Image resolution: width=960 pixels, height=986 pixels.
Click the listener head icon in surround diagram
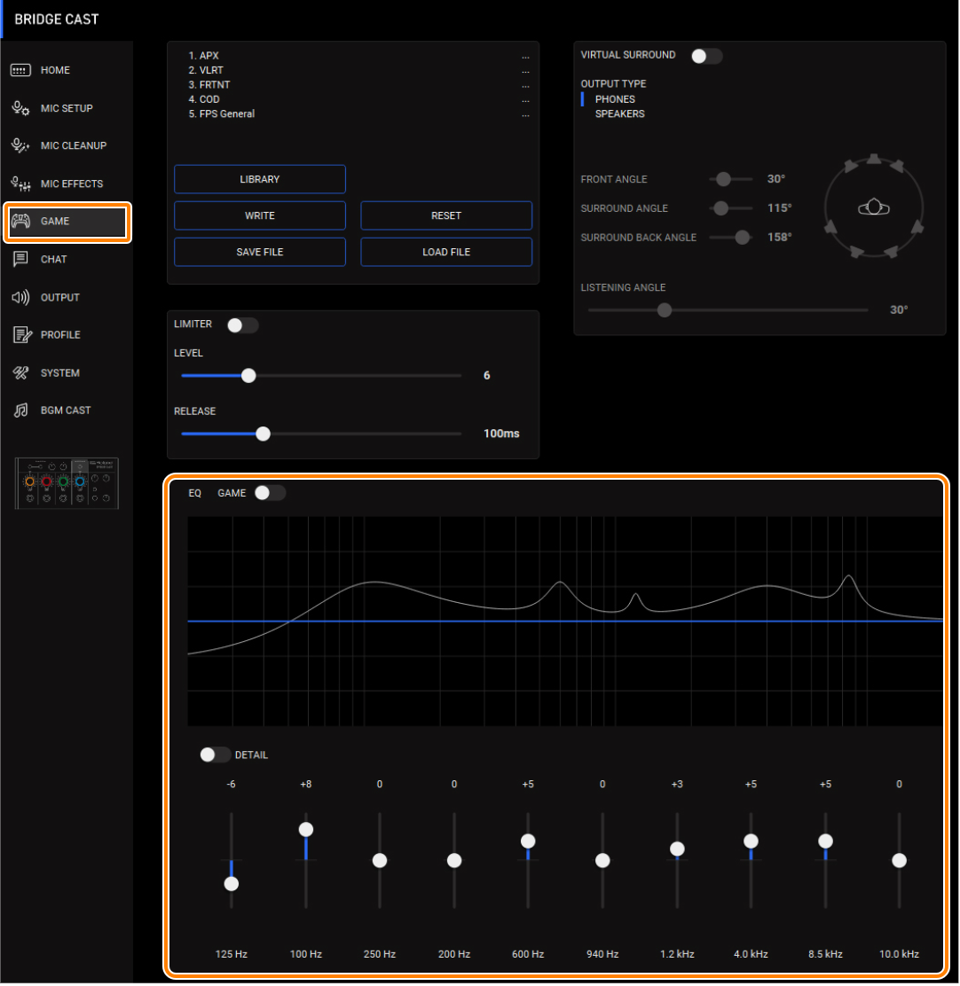coord(874,207)
